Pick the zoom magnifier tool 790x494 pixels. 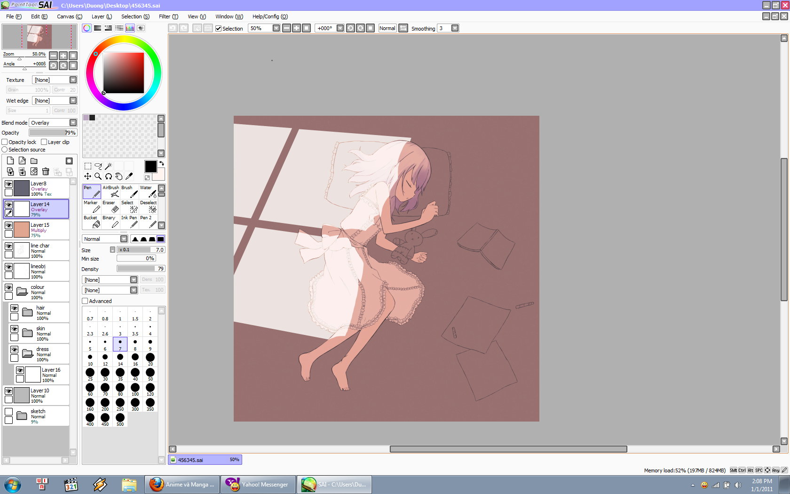pyautogui.click(x=98, y=176)
